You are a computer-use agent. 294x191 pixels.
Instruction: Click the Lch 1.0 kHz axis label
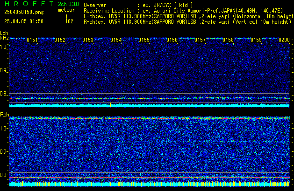click(x=4, y=47)
